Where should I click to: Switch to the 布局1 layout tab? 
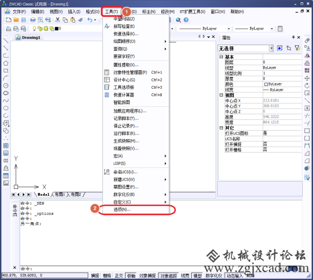59,195
